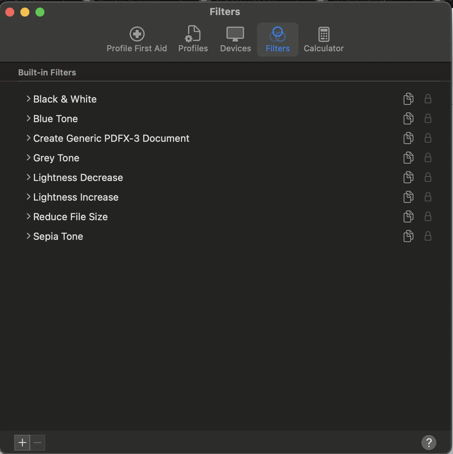Duplicate the Sepia Tone filter

(409, 236)
